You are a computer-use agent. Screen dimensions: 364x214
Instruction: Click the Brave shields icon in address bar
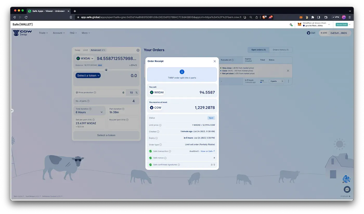[x=264, y=17]
